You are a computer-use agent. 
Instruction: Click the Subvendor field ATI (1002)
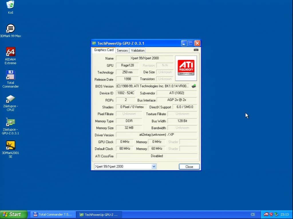tap(177, 93)
